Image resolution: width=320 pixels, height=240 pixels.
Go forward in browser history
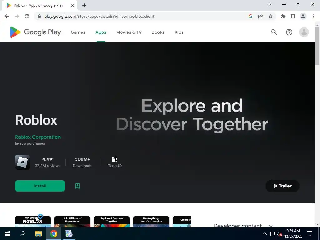pos(17,16)
